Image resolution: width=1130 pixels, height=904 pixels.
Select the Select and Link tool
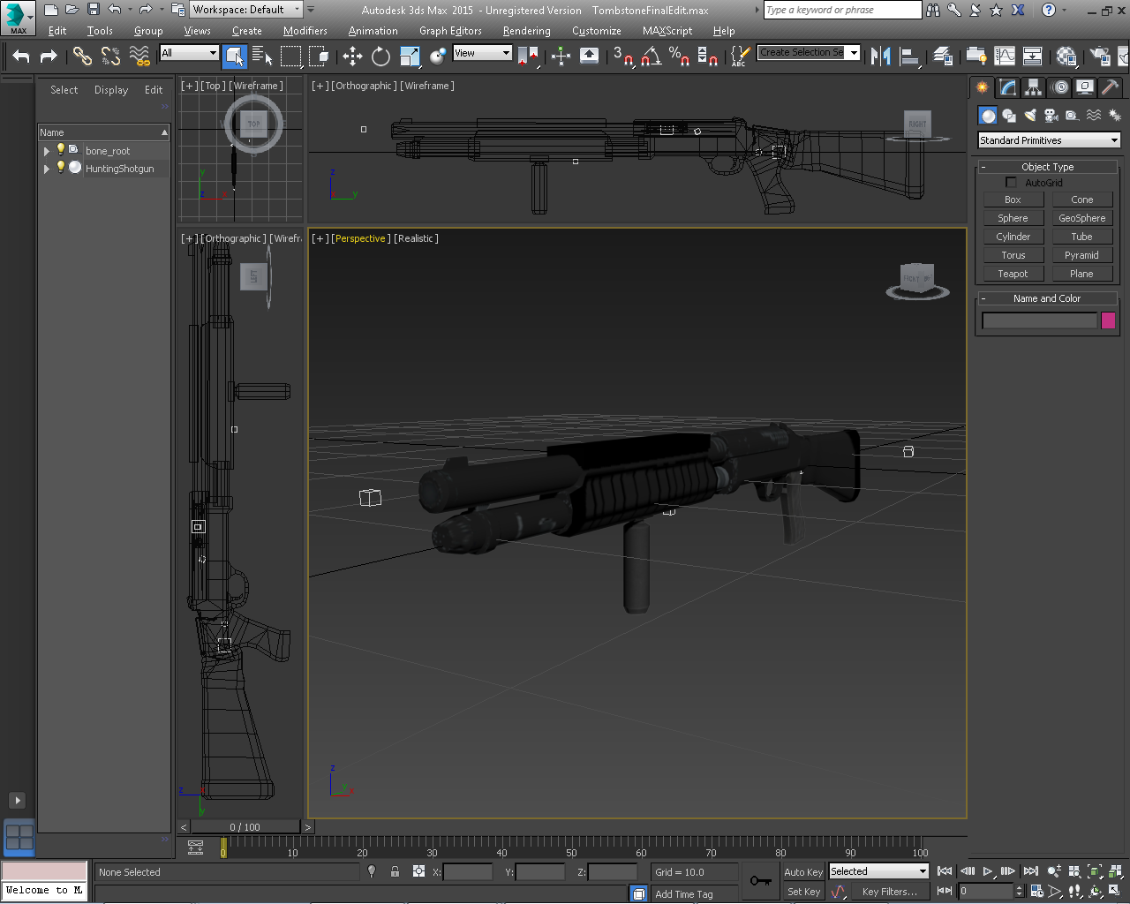tap(82, 56)
